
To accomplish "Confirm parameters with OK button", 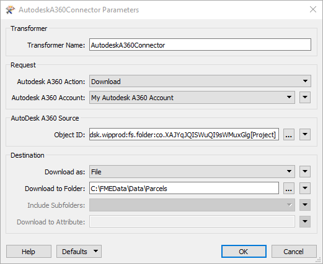I will click(244, 252).
